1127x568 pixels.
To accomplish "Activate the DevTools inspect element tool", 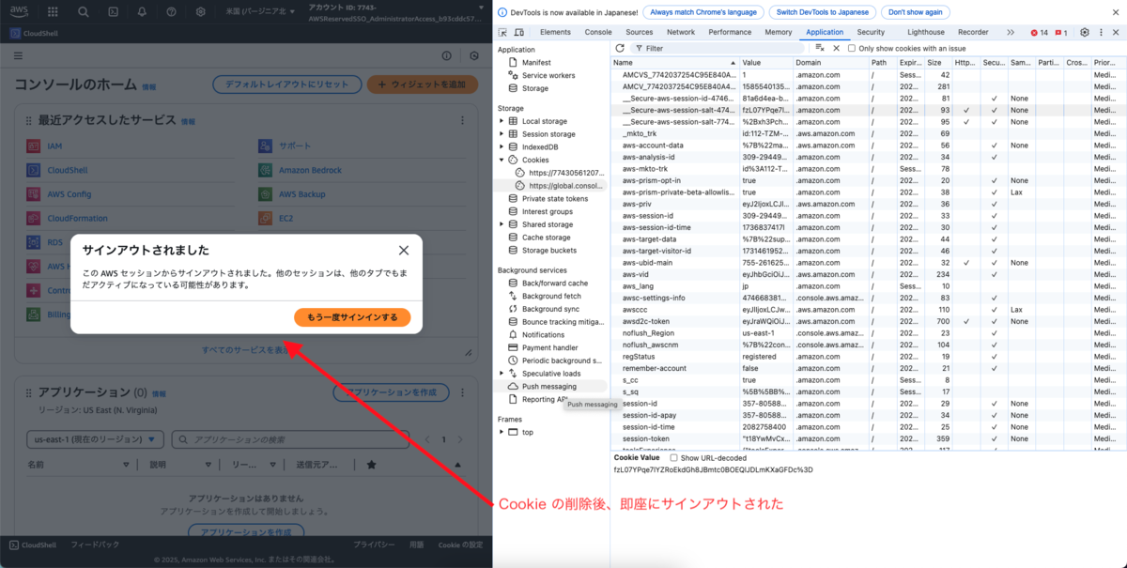I will (503, 31).
